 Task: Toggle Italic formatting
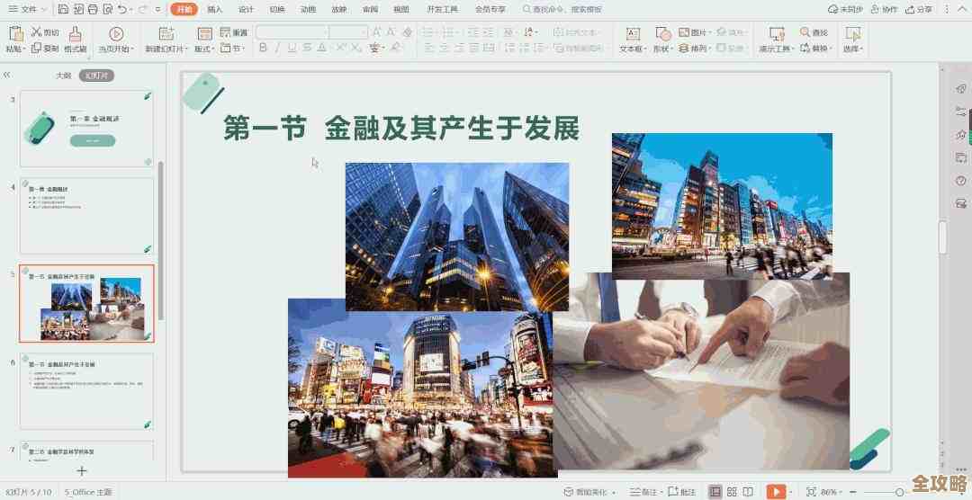click(x=277, y=48)
